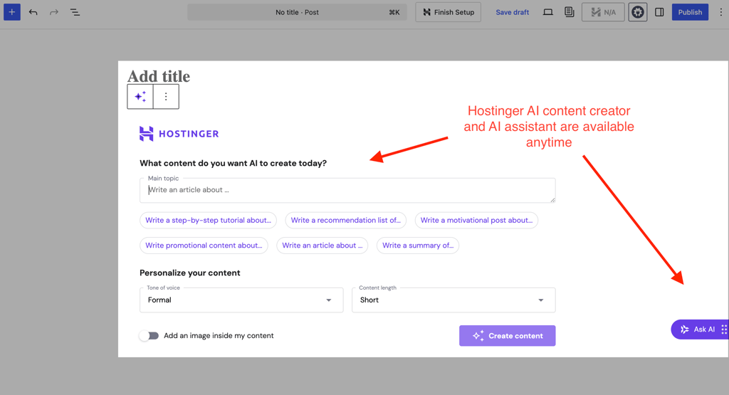This screenshot has height=395, width=729.
Task: Click the Main topic field resize corner
Action: coord(552,200)
